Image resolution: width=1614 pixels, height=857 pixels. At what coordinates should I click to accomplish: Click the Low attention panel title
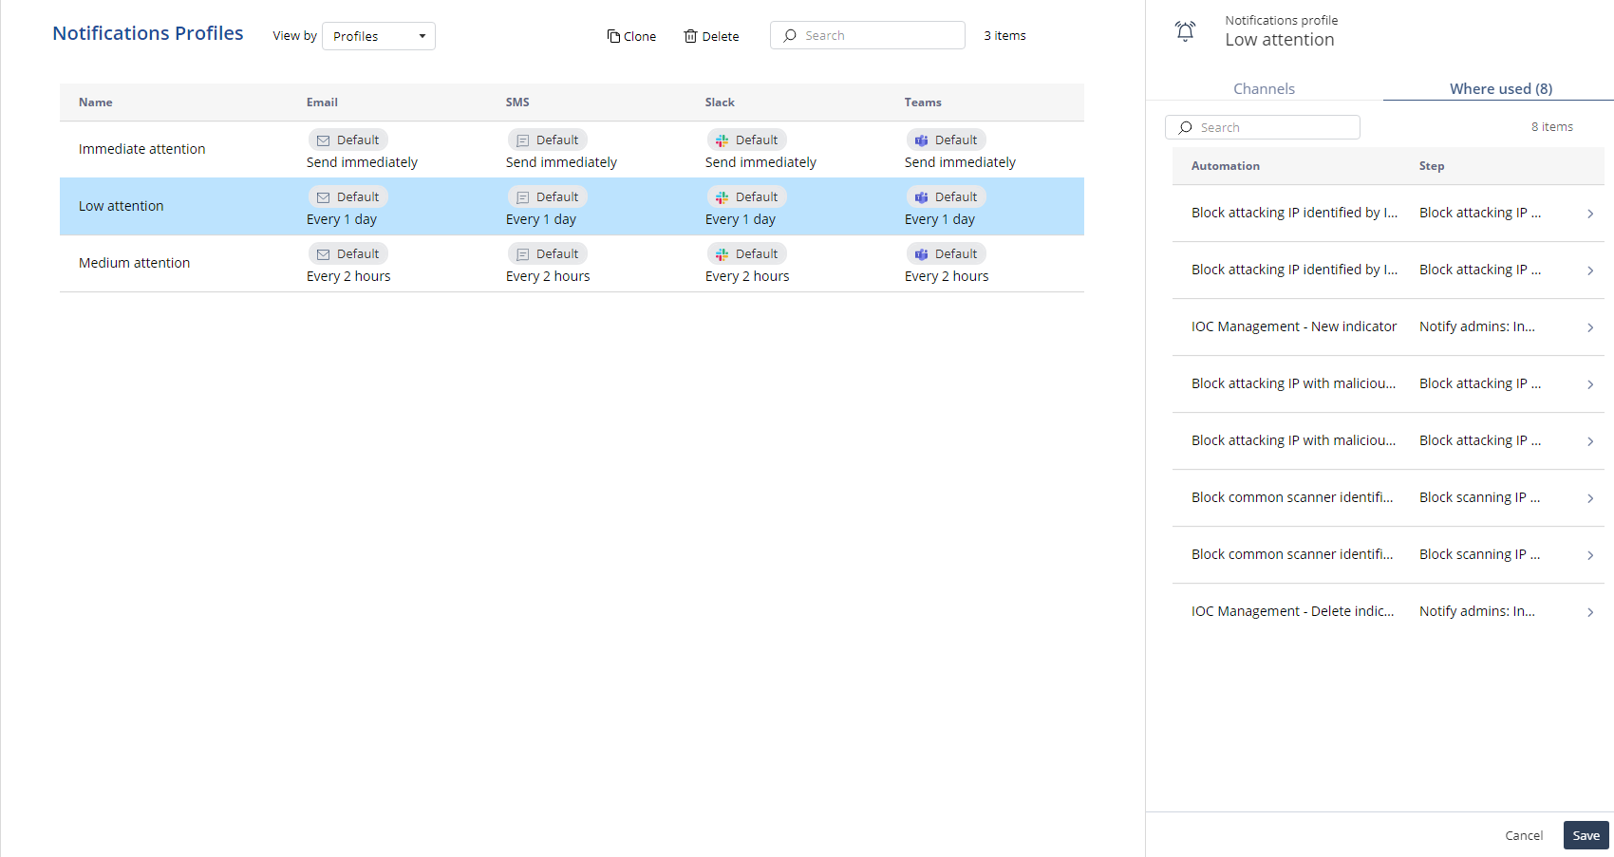pos(1280,40)
